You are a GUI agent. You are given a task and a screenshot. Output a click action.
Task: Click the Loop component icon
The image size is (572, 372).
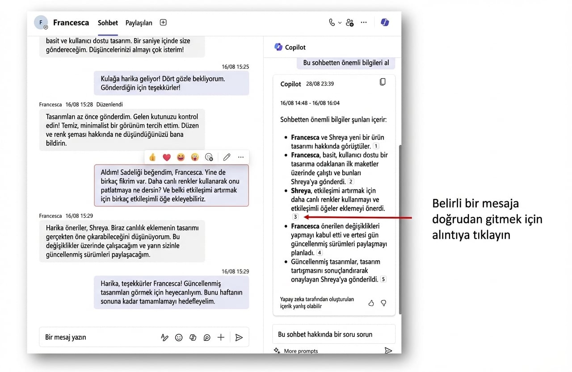193,337
